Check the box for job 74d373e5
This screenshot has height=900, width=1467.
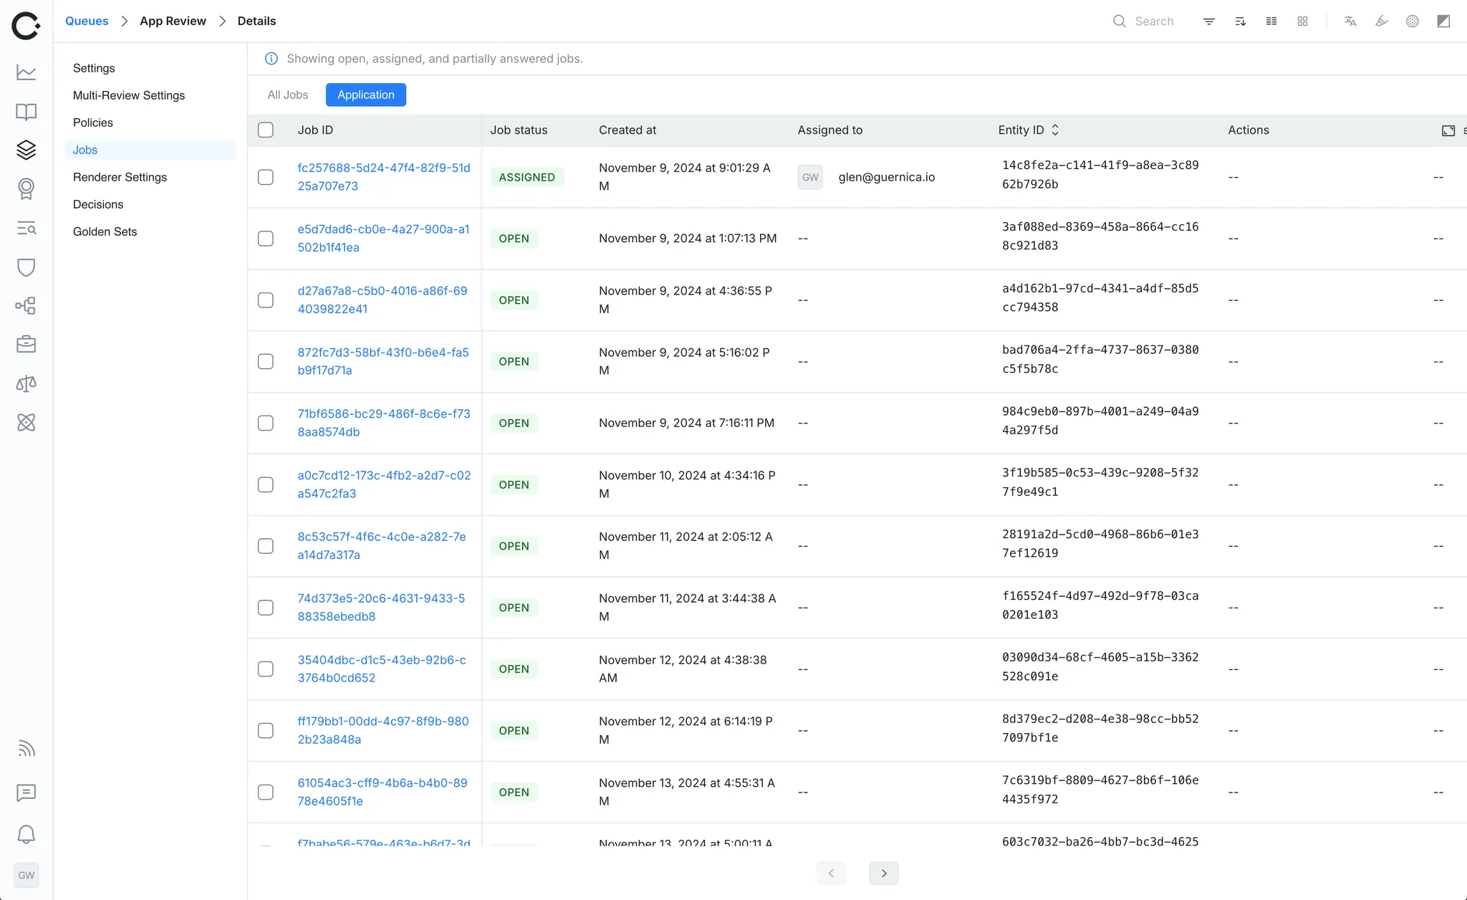point(266,608)
